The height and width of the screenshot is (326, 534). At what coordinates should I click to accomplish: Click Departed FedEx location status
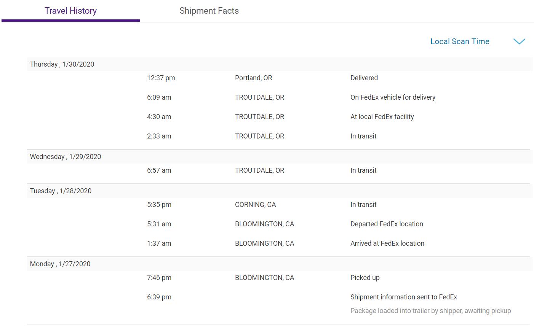(387, 224)
